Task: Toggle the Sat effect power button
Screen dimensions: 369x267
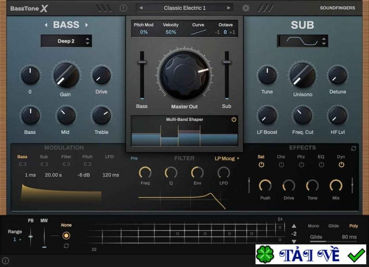Action: click(x=261, y=165)
